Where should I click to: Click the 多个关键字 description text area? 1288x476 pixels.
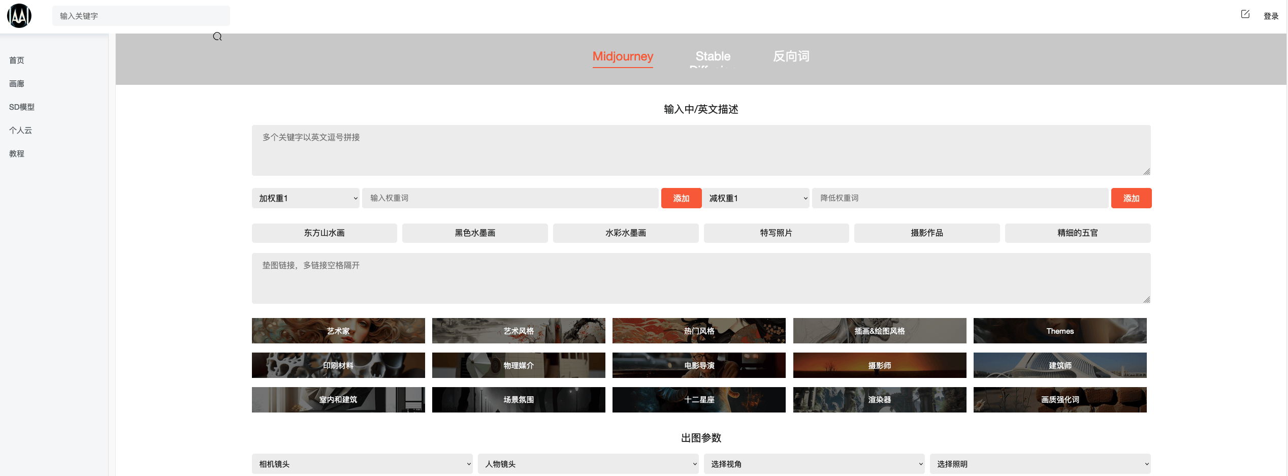[701, 150]
